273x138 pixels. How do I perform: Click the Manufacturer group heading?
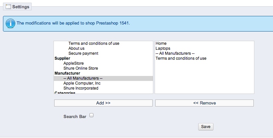pyautogui.click(x=67, y=73)
